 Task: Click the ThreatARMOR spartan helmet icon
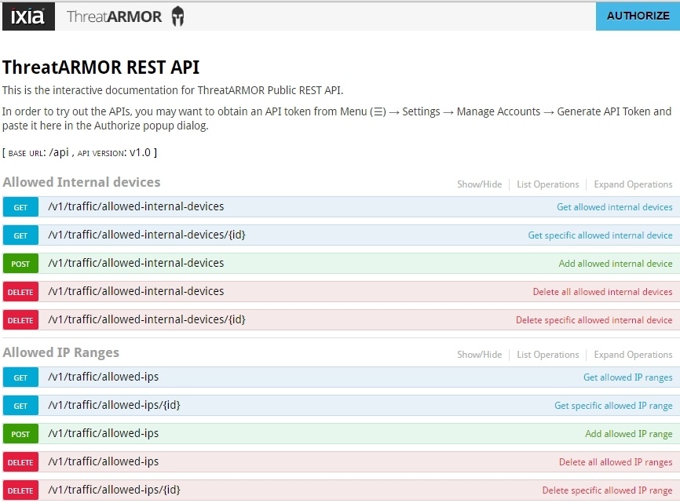click(177, 16)
